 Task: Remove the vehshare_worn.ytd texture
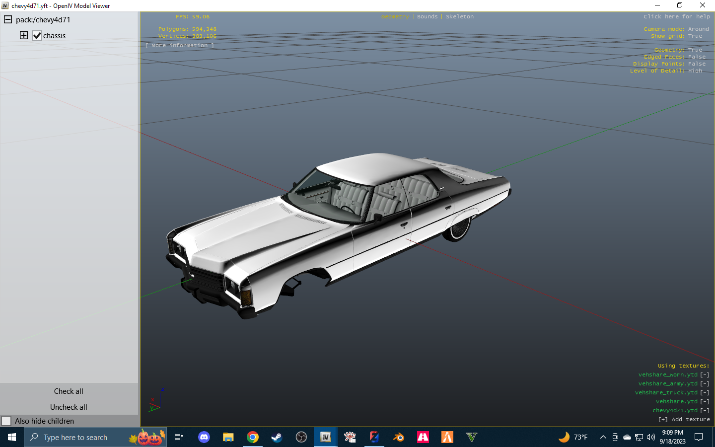[x=705, y=375]
